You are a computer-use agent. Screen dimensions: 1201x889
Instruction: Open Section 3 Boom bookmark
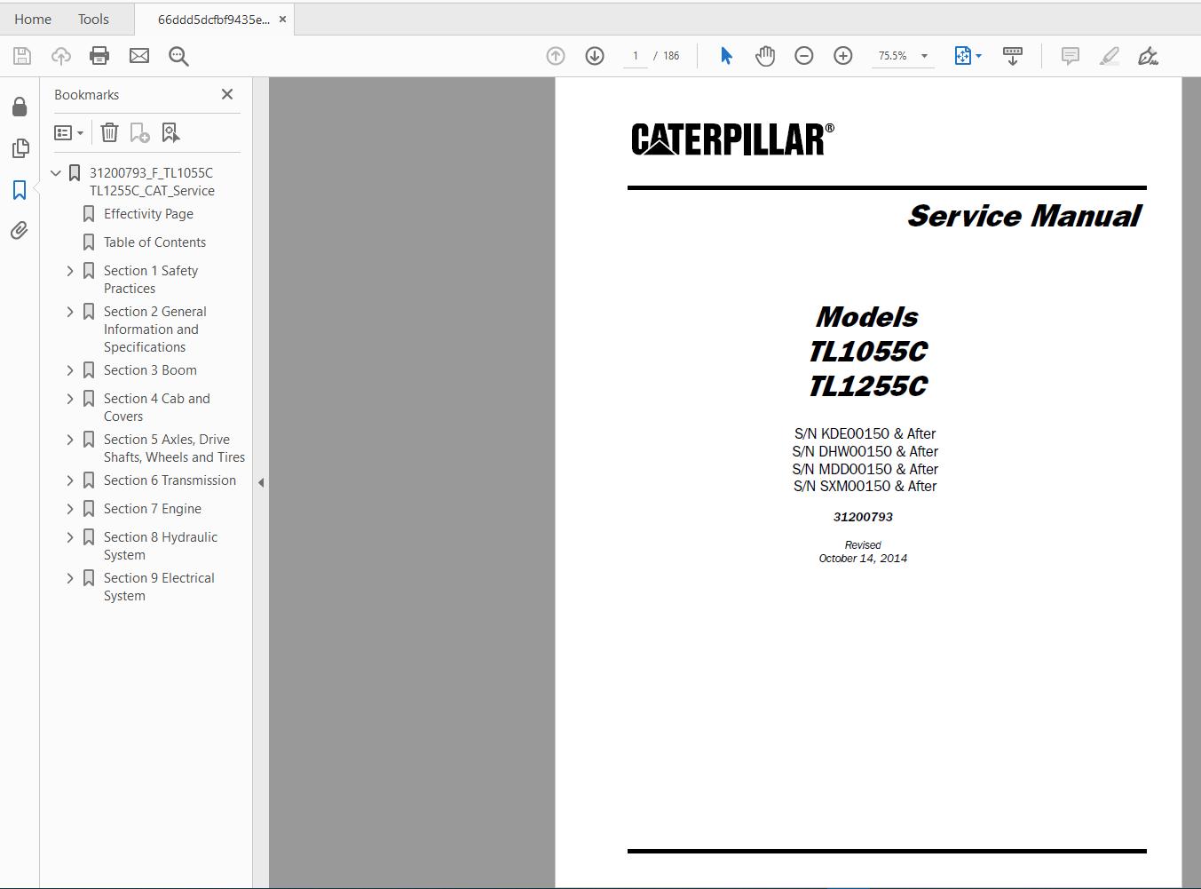tap(150, 370)
